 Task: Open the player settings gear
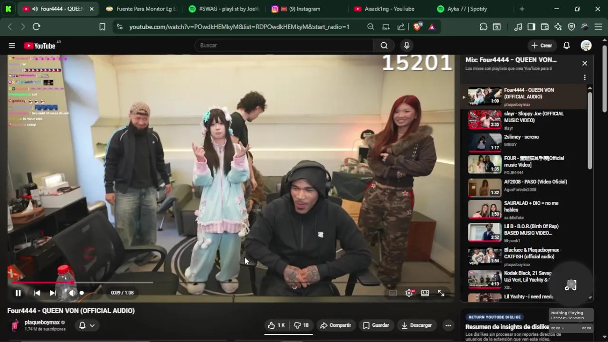pos(409,293)
